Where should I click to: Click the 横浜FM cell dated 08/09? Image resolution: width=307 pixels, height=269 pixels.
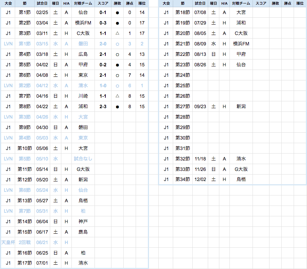(x=241, y=44)
